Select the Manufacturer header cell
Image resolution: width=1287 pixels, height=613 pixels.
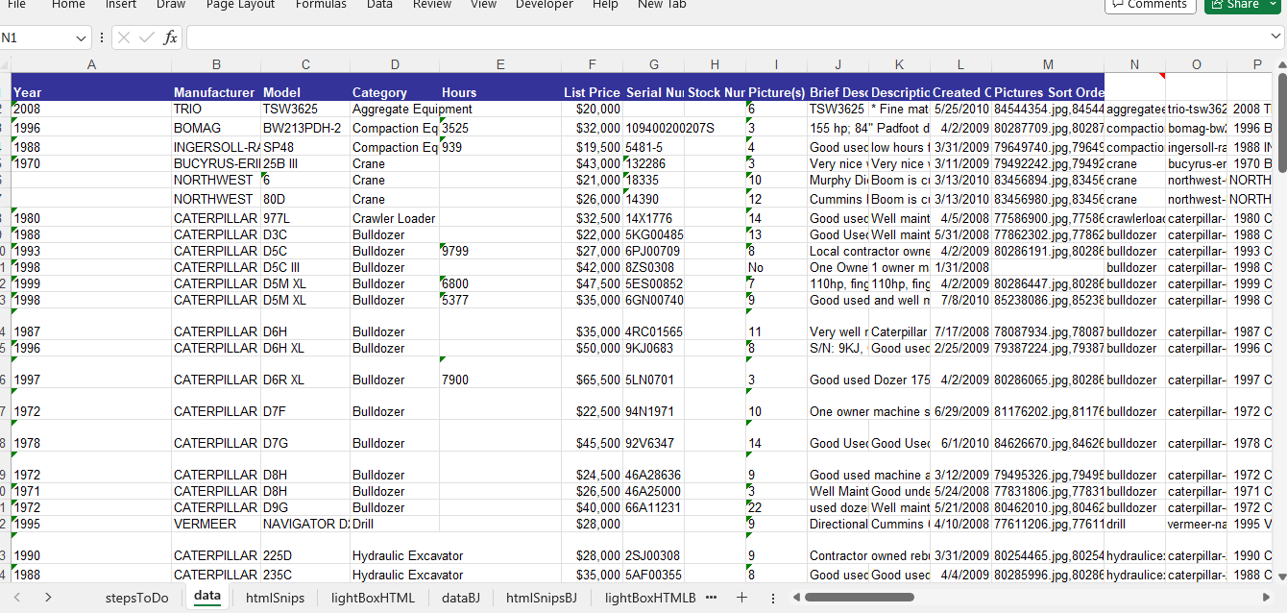[214, 92]
